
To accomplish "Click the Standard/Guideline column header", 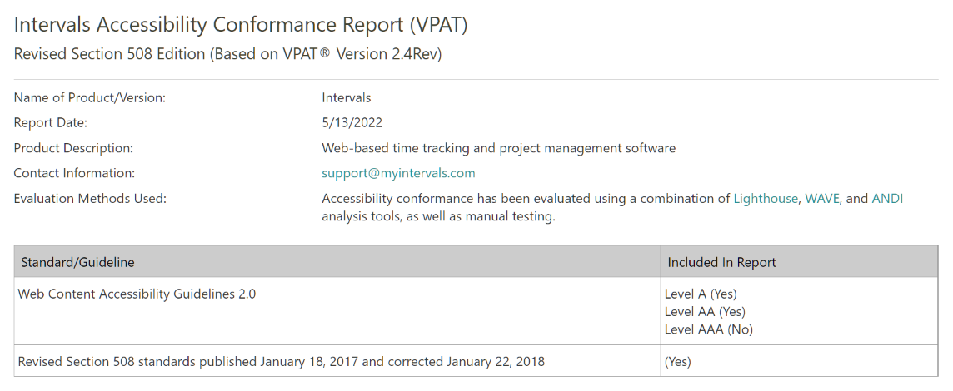I will (x=77, y=262).
